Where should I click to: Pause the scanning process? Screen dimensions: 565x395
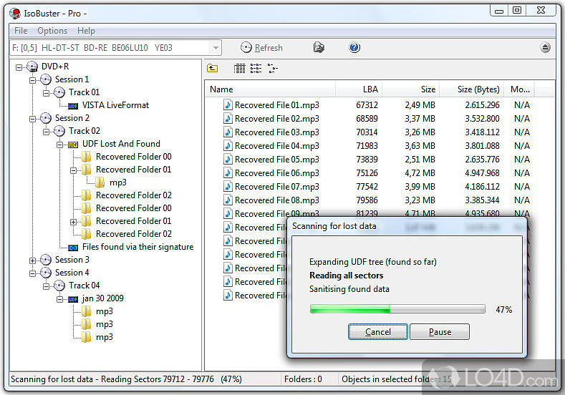tap(440, 332)
